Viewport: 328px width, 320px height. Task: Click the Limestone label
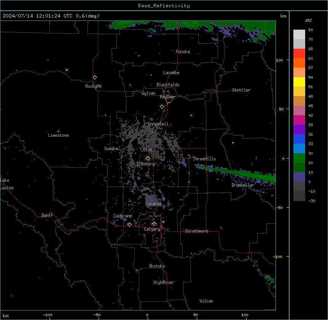58,135
